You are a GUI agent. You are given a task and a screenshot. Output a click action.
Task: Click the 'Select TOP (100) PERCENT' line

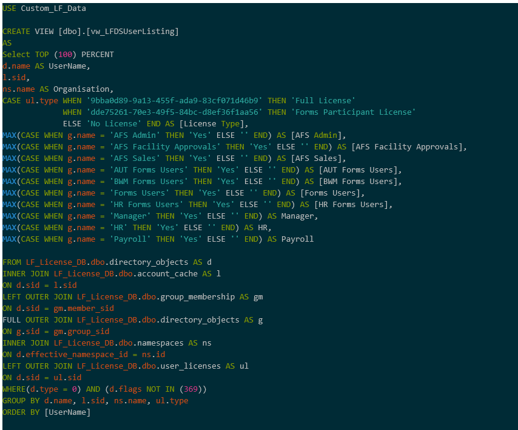click(x=58, y=55)
